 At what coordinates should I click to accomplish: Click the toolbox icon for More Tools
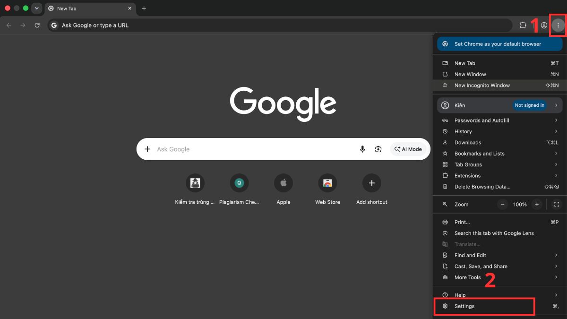click(x=445, y=277)
